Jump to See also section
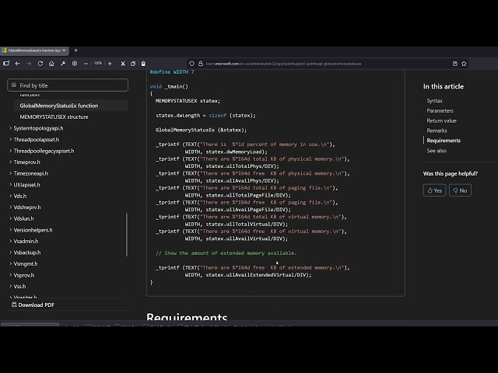Viewport: 498px width, 373px height. click(x=437, y=151)
